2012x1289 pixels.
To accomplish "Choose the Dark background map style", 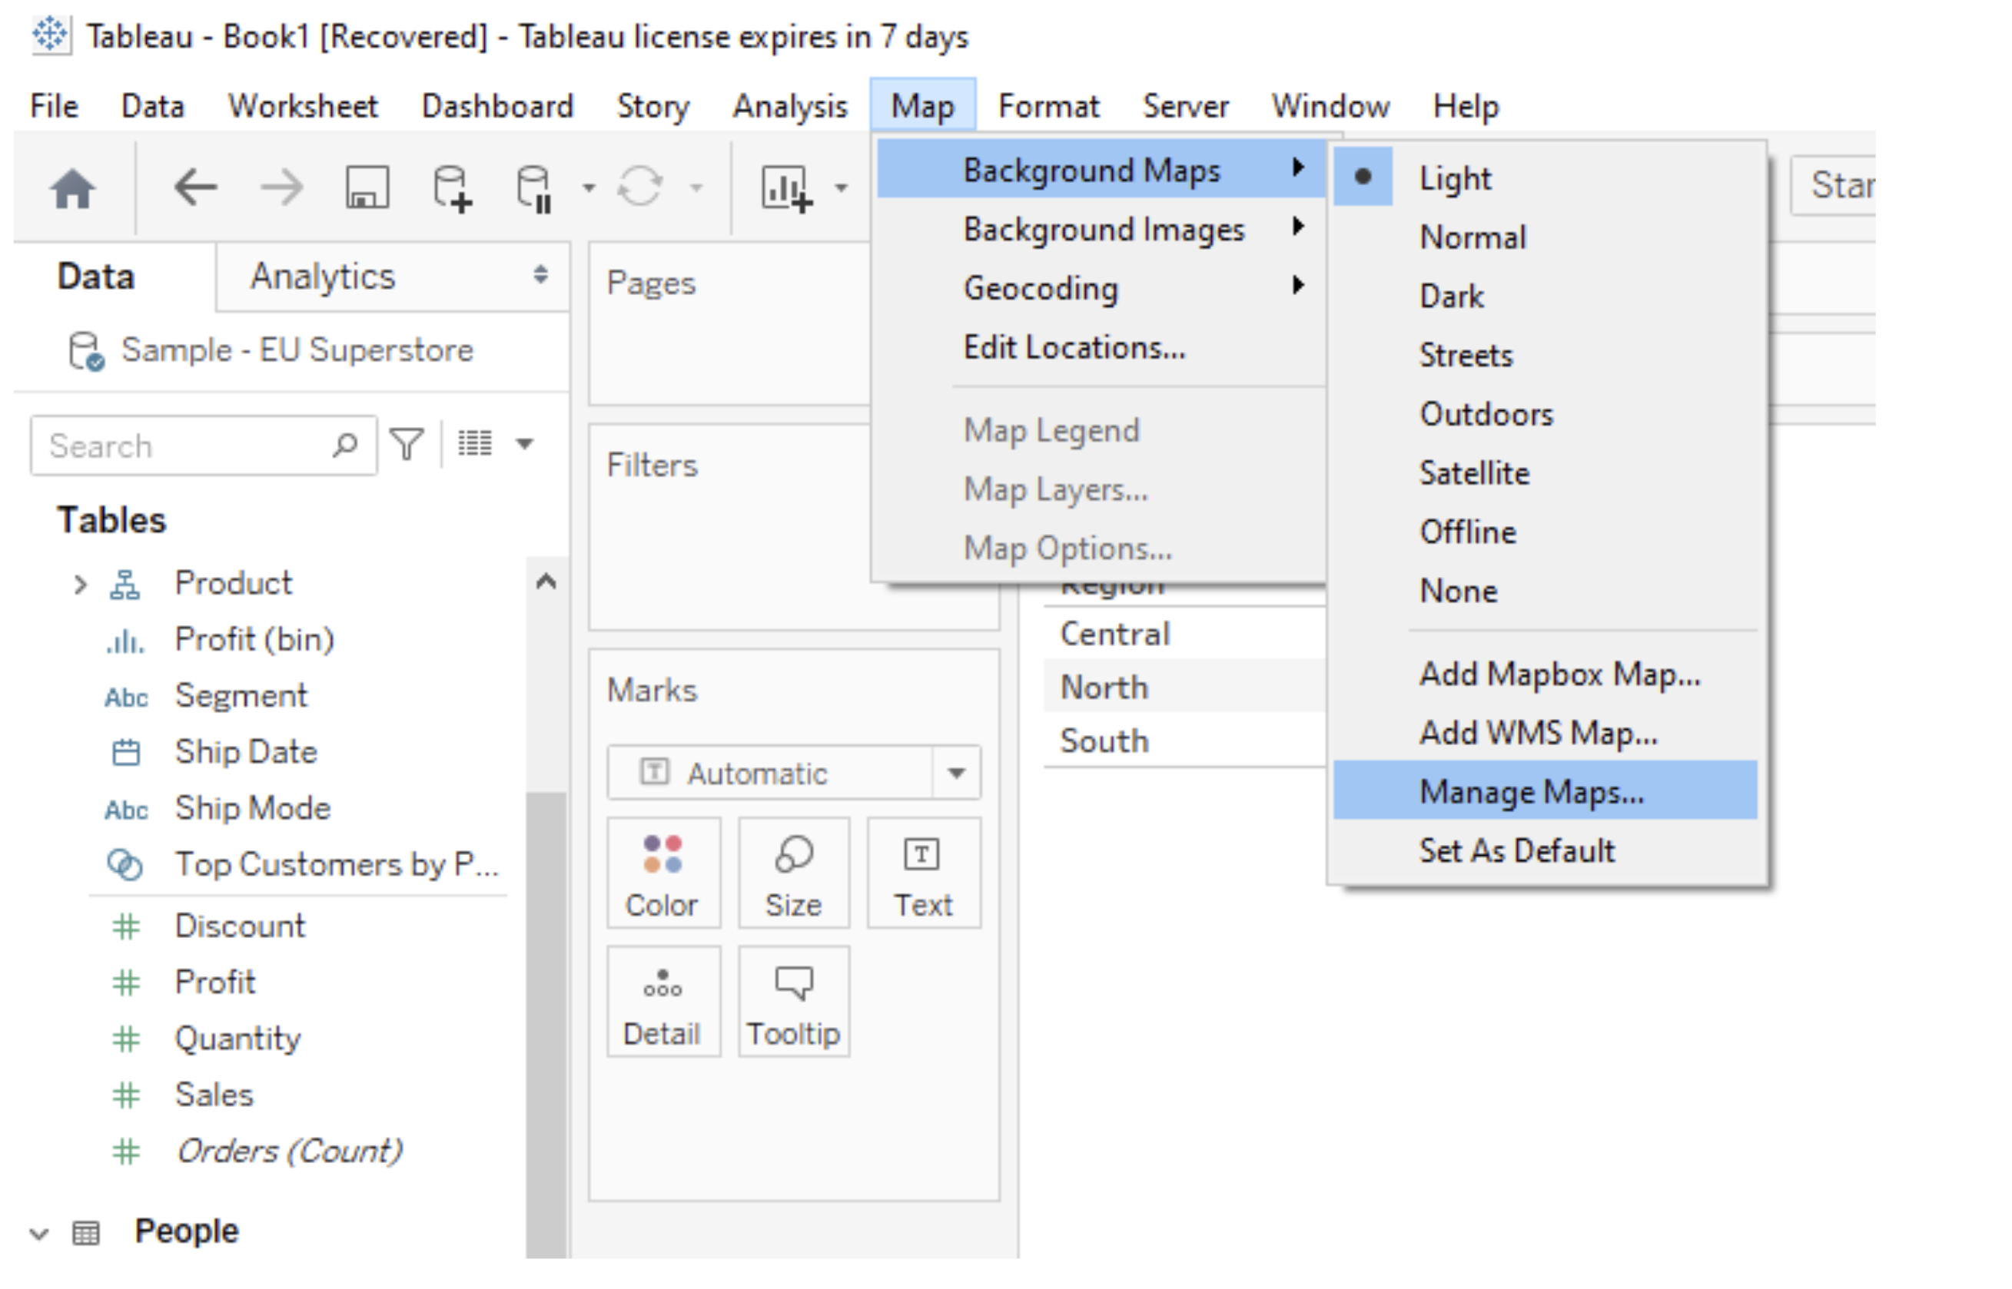I will click(1451, 297).
